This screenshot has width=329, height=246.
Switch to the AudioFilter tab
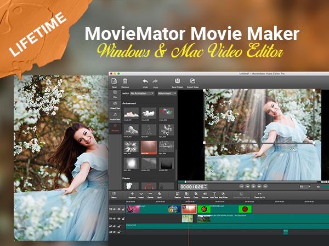coord(115,116)
